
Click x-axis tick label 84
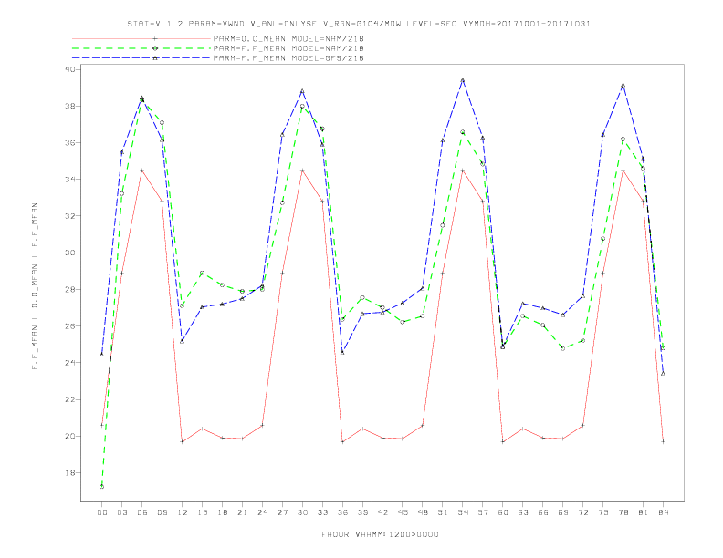click(x=664, y=512)
